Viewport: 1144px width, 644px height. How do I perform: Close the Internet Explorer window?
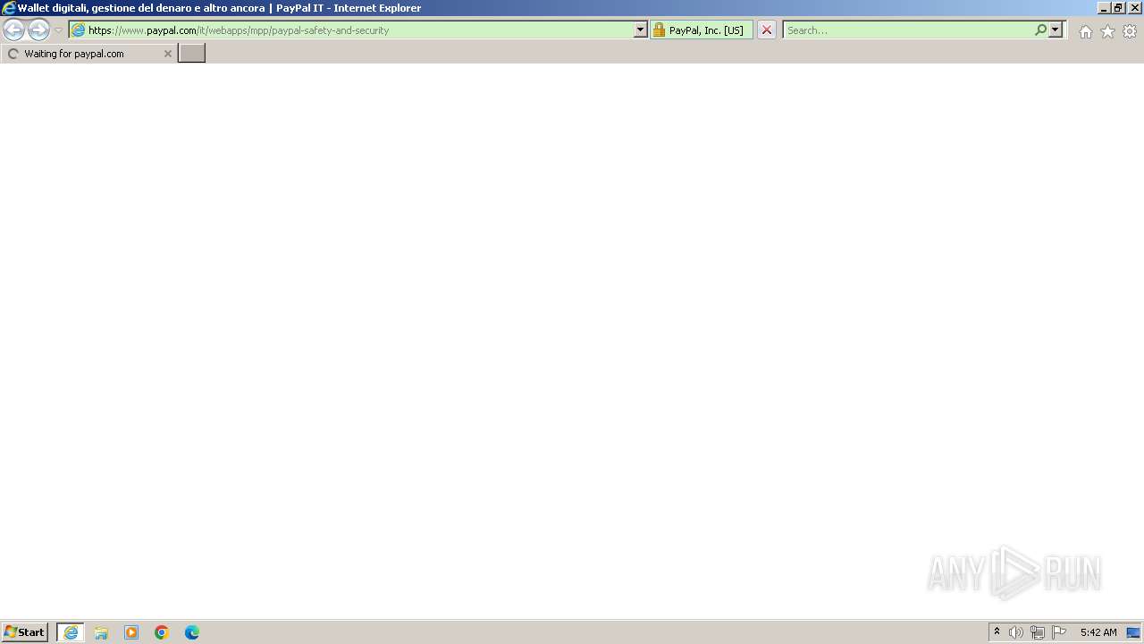(x=1134, y=8)
